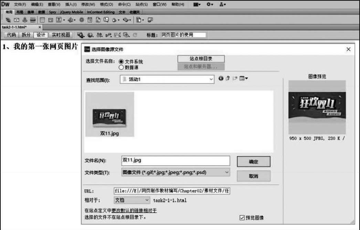The width and height of the screenshot is (360, 230).
Task: Click the Templates insert icon
Action: click(139, 20)
